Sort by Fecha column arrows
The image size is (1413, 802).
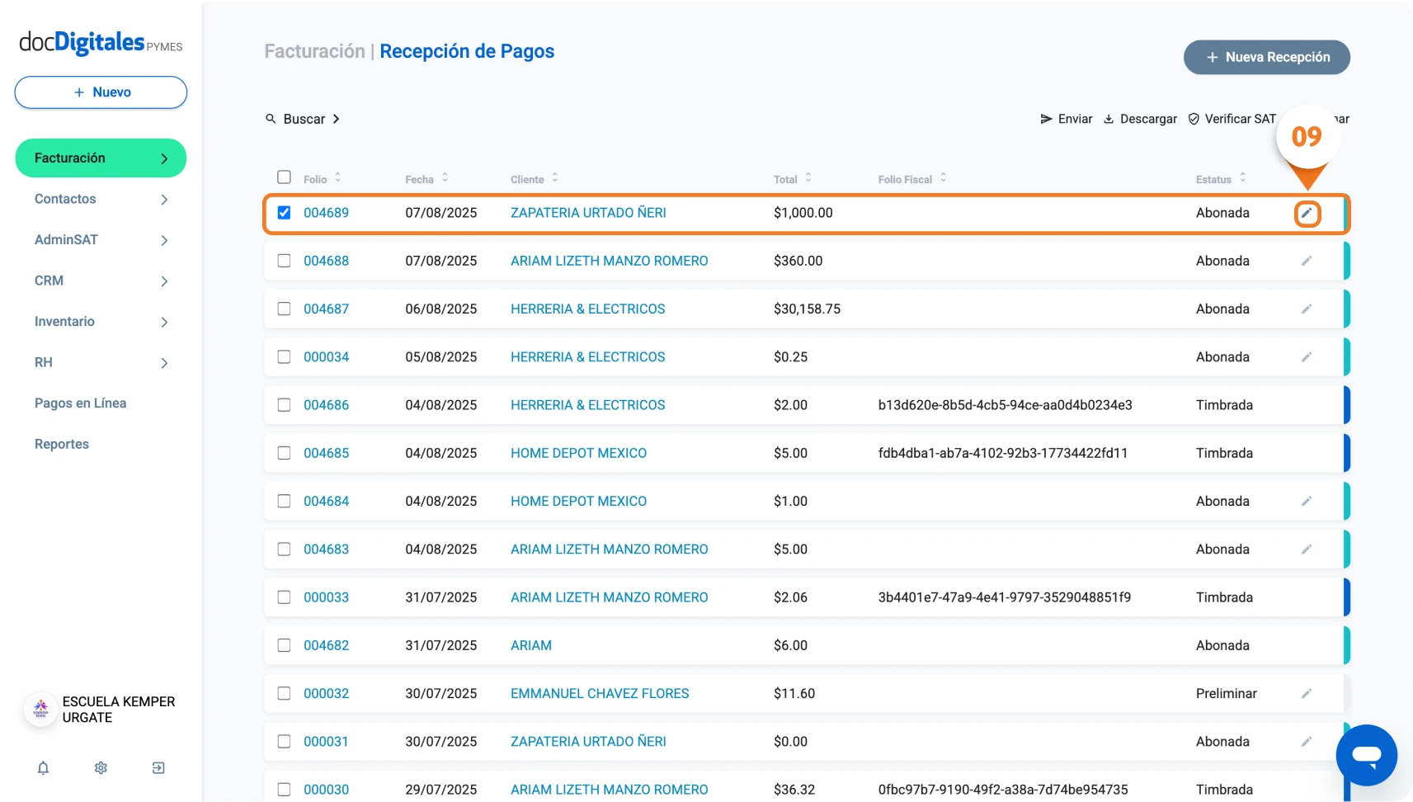445,177
